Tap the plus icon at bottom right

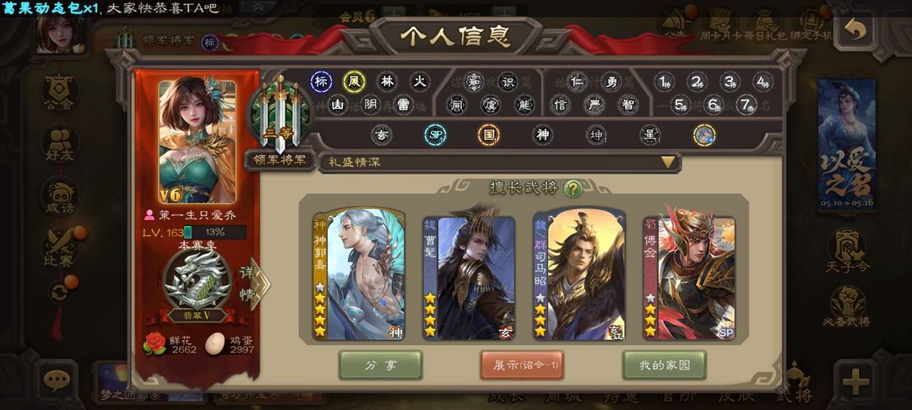click(x=855, y=381)
